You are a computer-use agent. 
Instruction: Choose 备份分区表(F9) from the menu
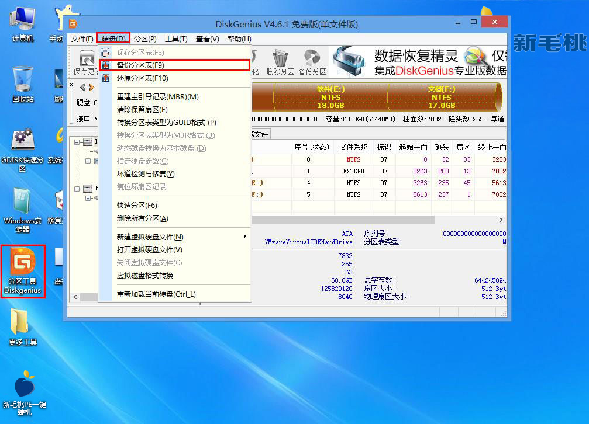pyautogui.click(x=175, y=65)
